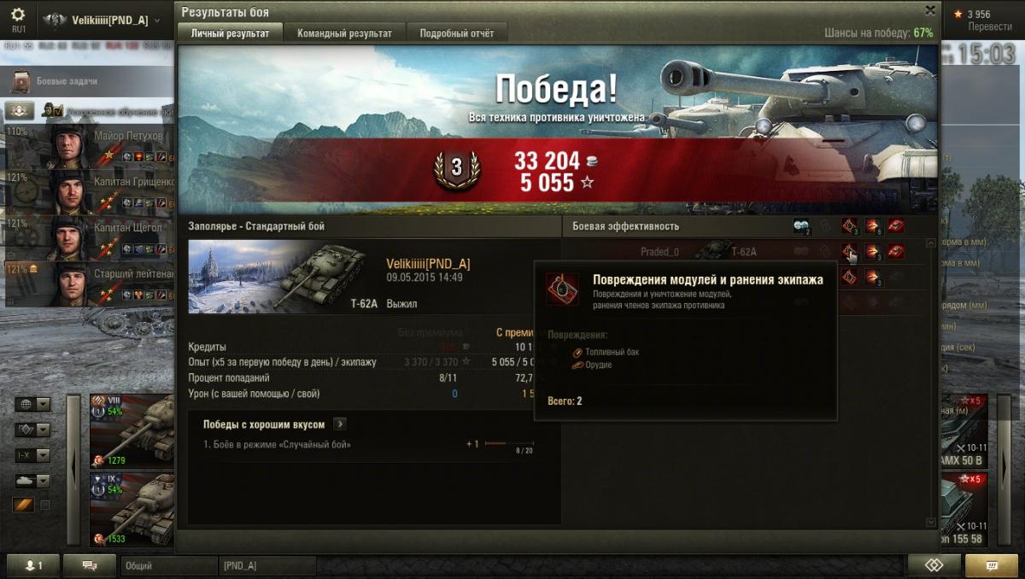Click the contacts button showing 1
Image resolution: width=1025 pixels, height=579 pixels.
coord(33,565)
